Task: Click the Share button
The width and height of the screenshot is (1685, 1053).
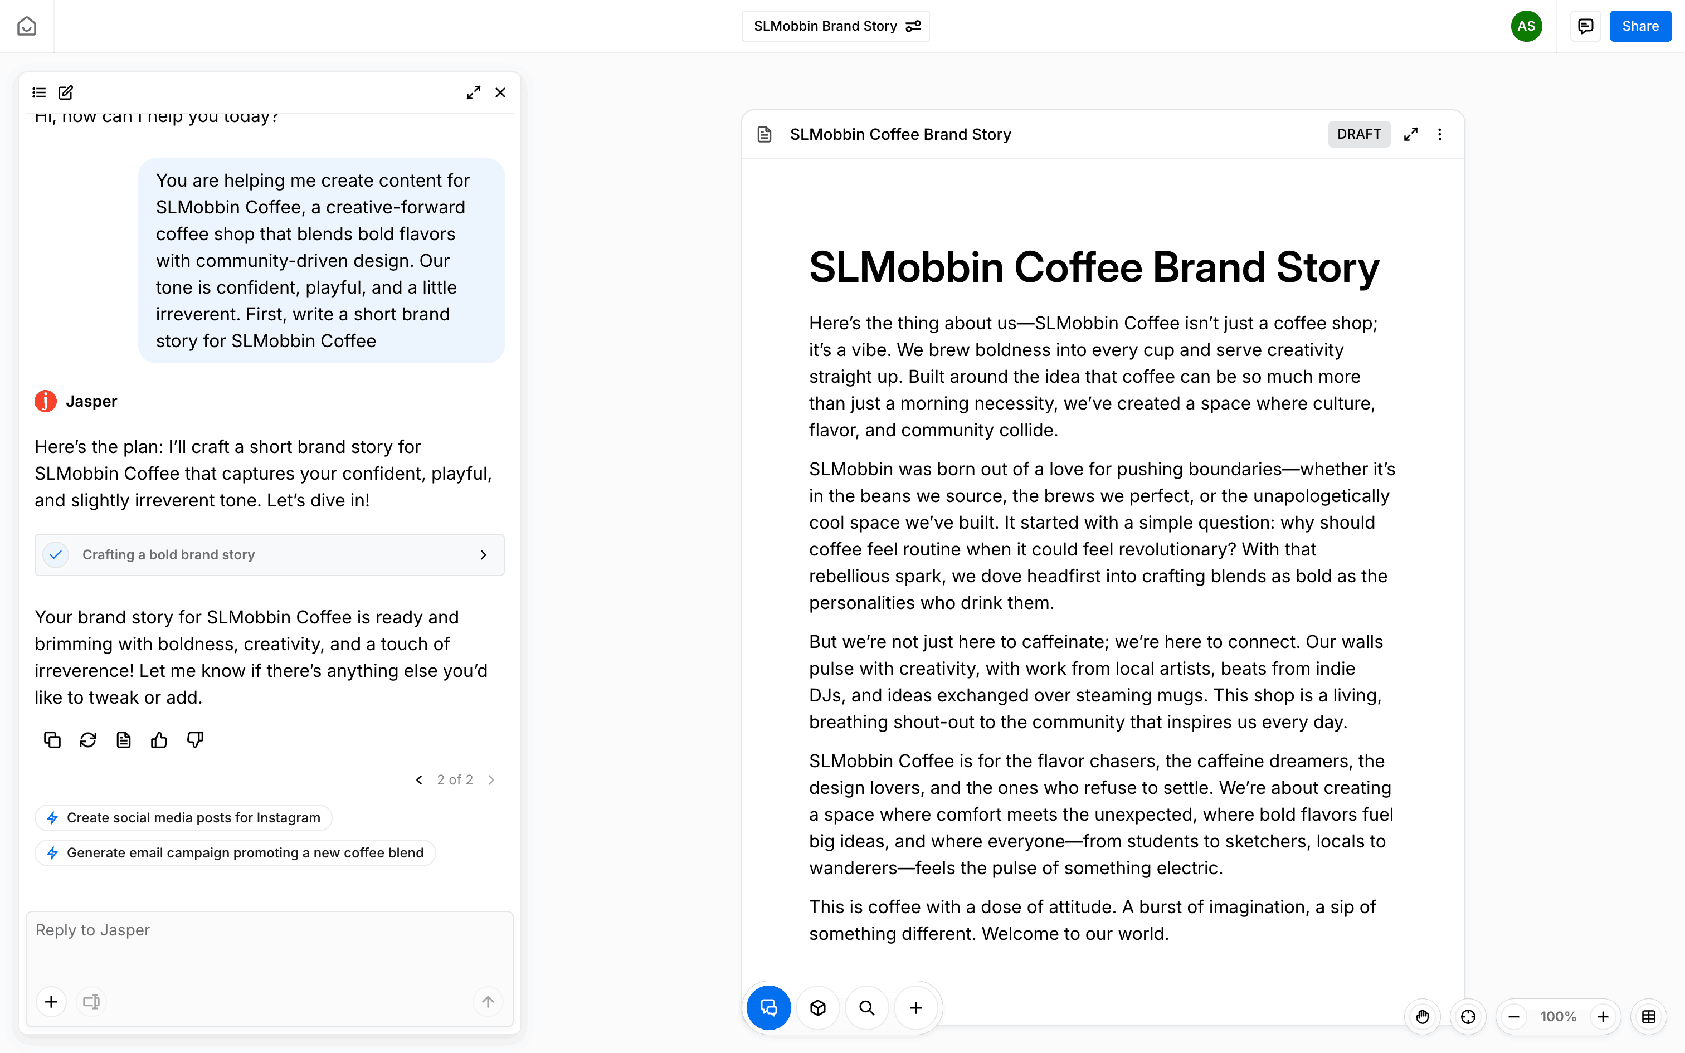Action: [1640, 26]
